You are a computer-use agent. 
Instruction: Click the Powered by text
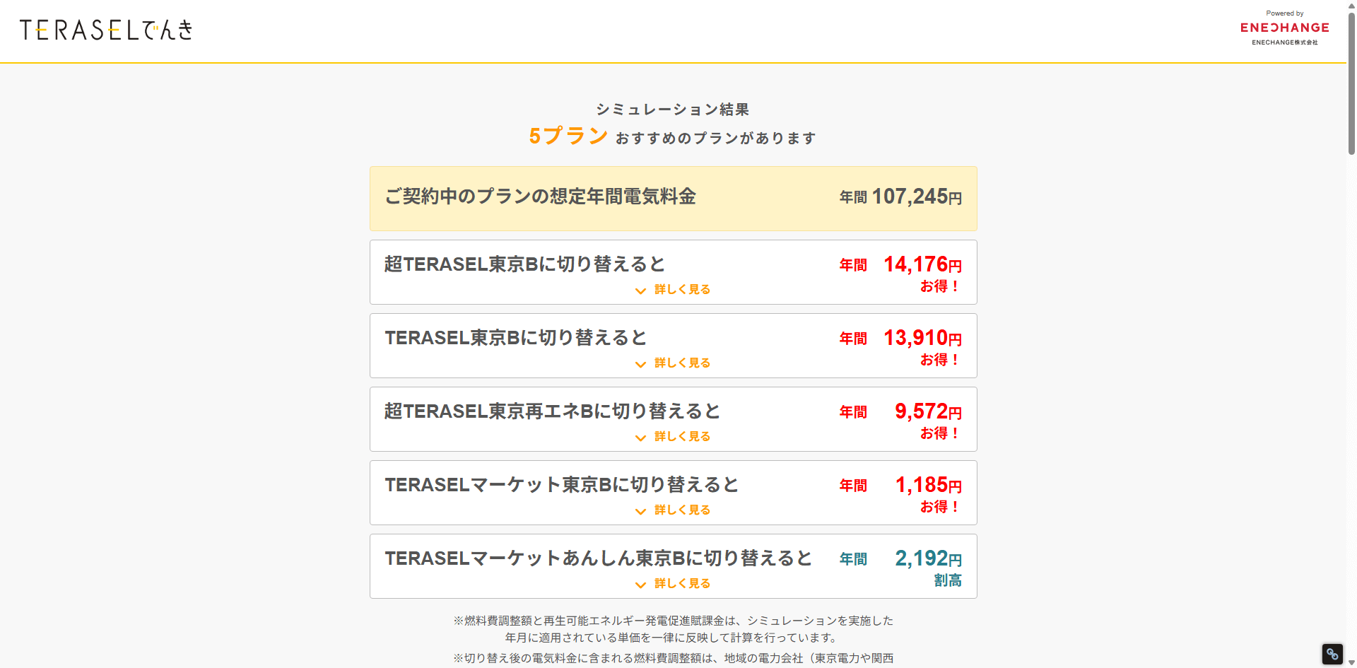(x=1284, y=13)
